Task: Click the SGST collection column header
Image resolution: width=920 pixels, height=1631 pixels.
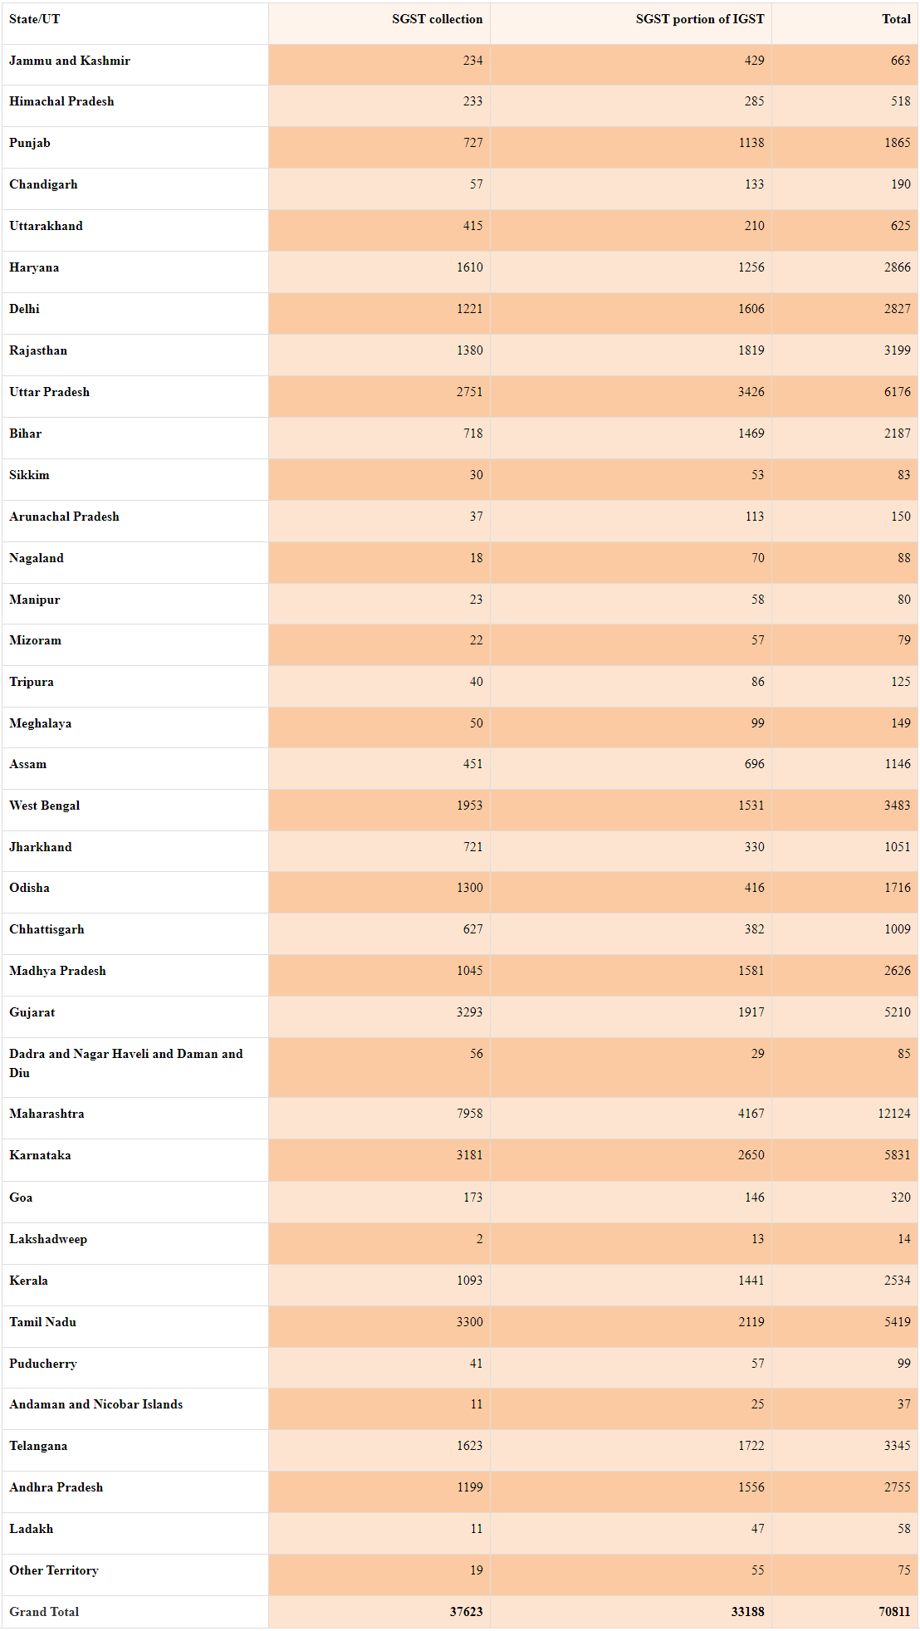Action: (x=437, y=19)
